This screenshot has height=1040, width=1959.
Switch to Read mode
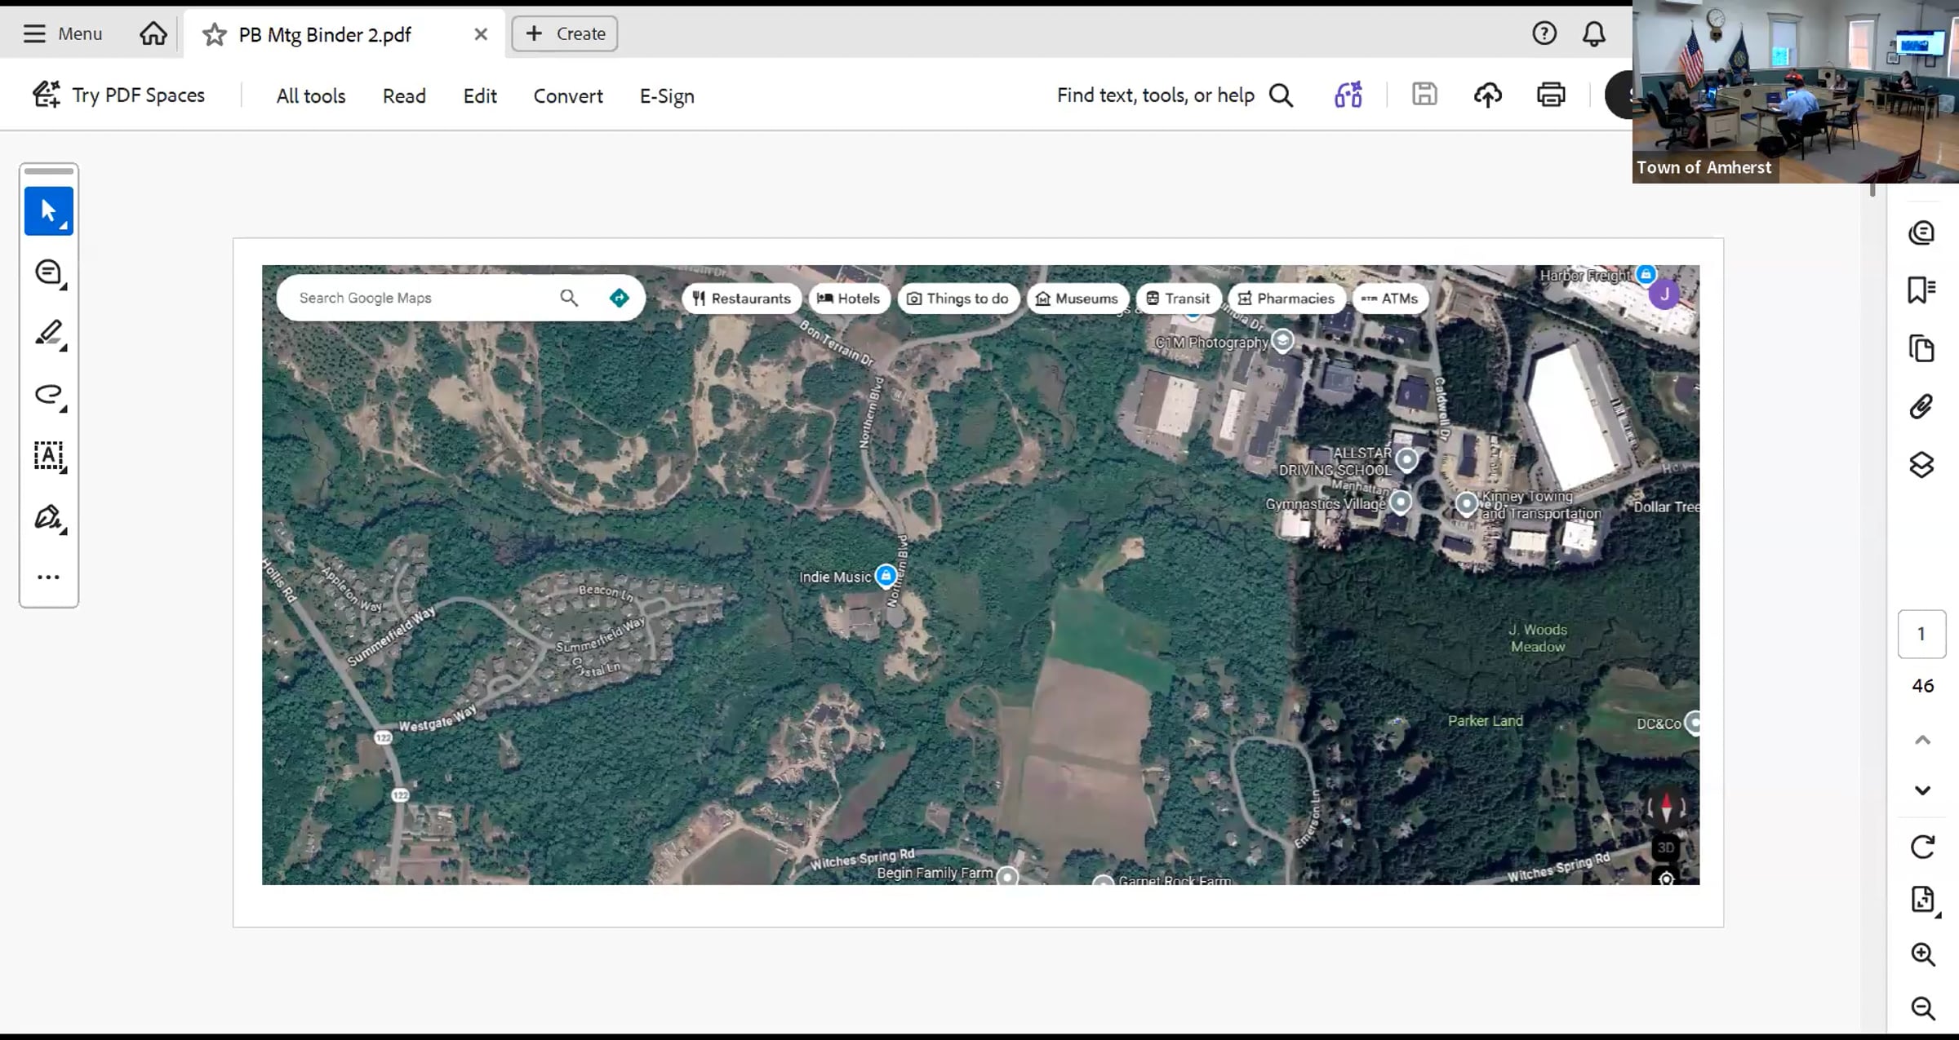tap(404, 95)
